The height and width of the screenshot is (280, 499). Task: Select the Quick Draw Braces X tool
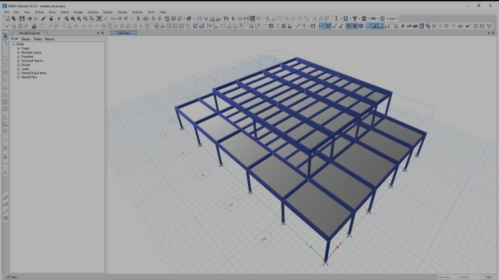click(x=6, y=80)
